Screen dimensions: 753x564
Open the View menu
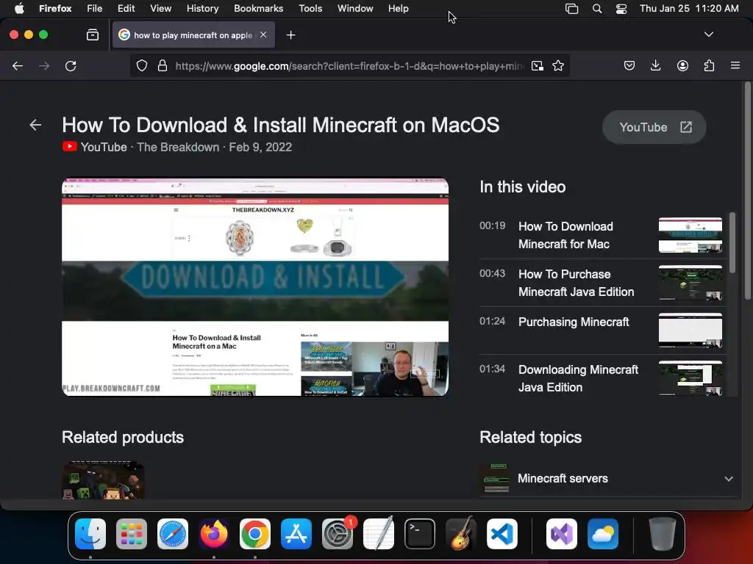(160, 8)
